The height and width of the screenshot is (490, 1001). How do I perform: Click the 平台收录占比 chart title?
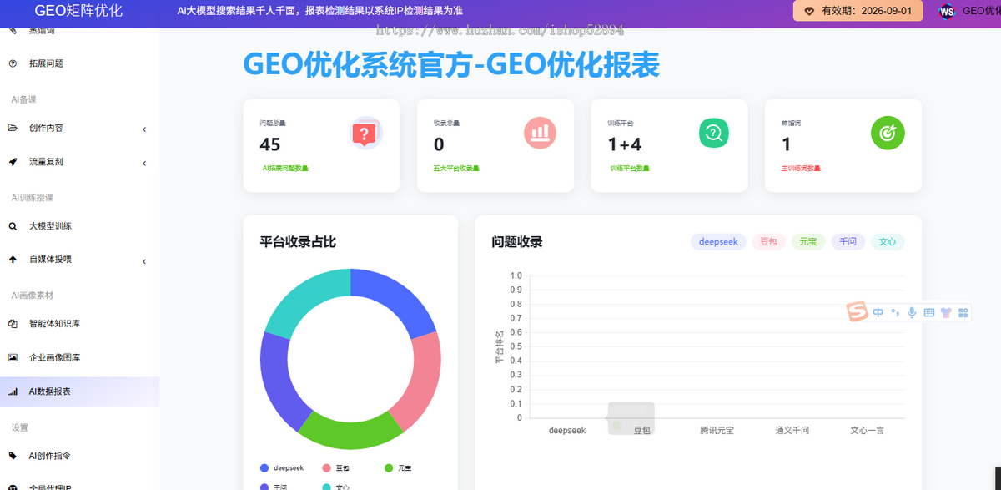point(298,242)
